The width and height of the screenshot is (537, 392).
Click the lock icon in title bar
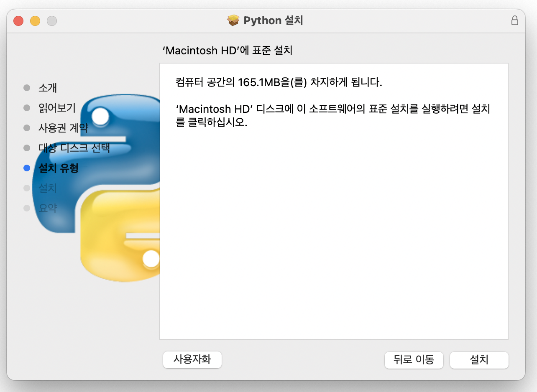pos(515,20)
